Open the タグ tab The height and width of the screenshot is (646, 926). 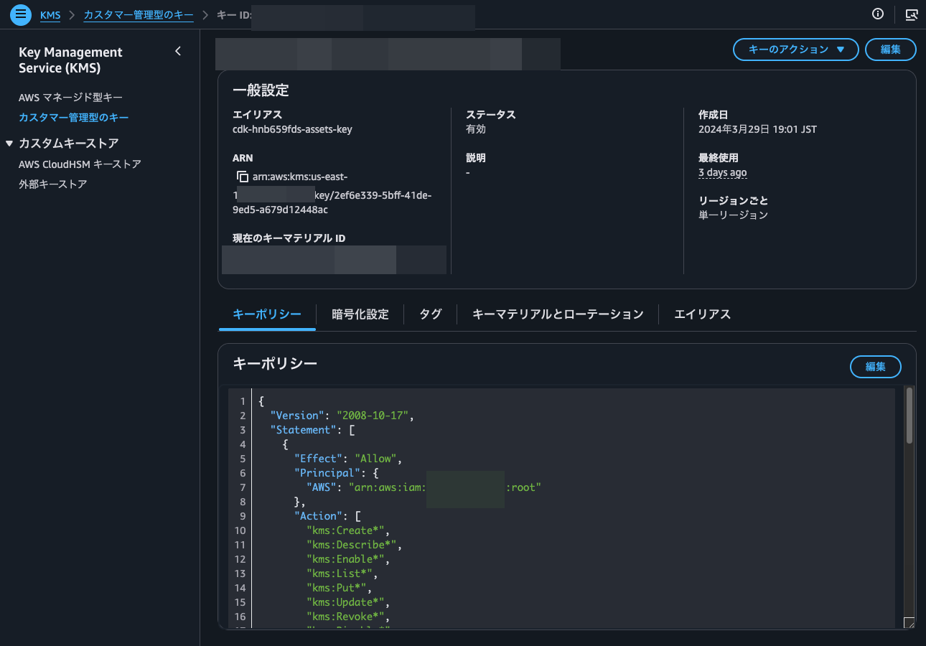pyautogui.click(x=430, y=314)
